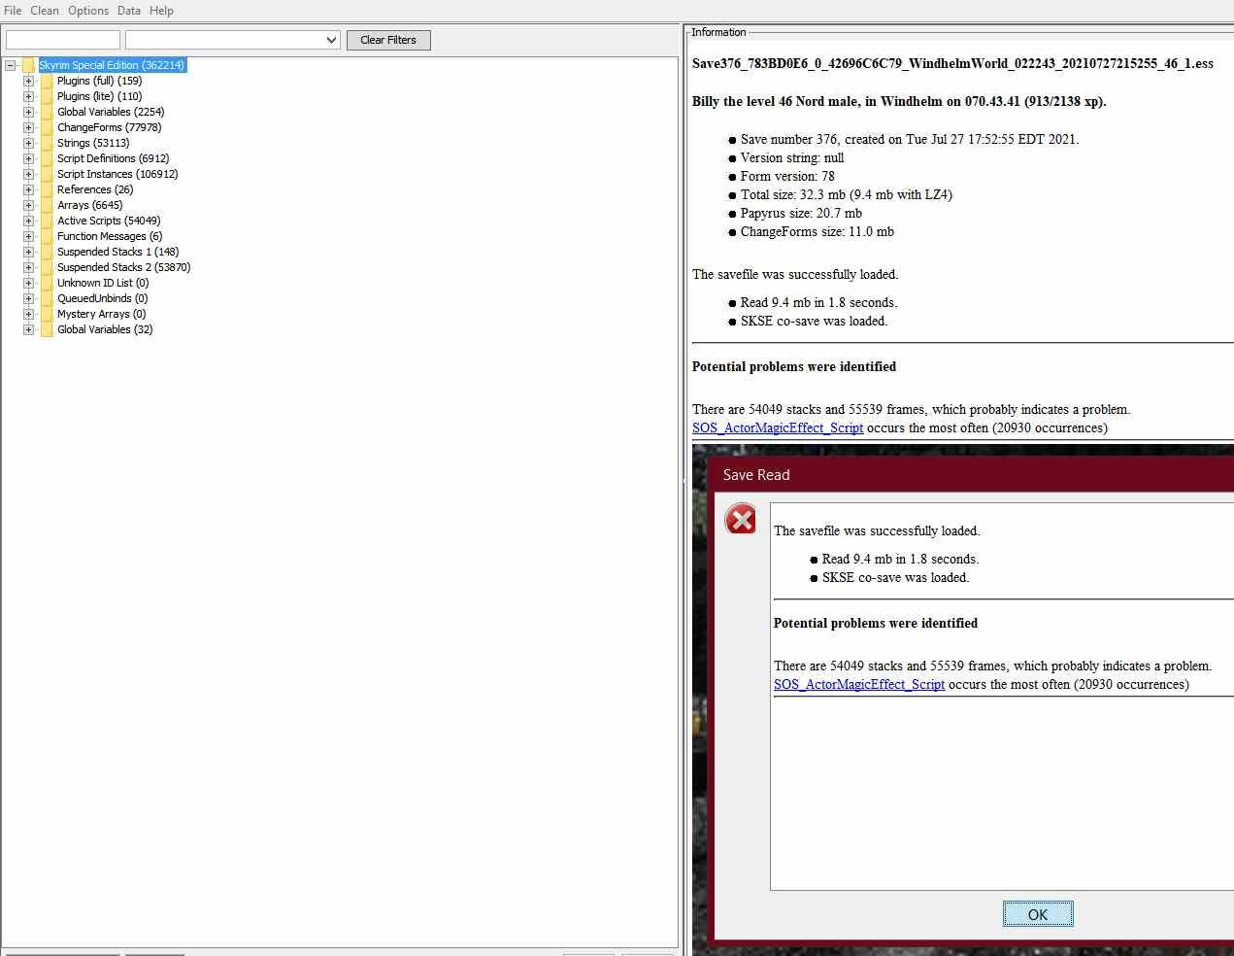Click the References folder icon
The image size is (1234, 956).
pos(47,189)
